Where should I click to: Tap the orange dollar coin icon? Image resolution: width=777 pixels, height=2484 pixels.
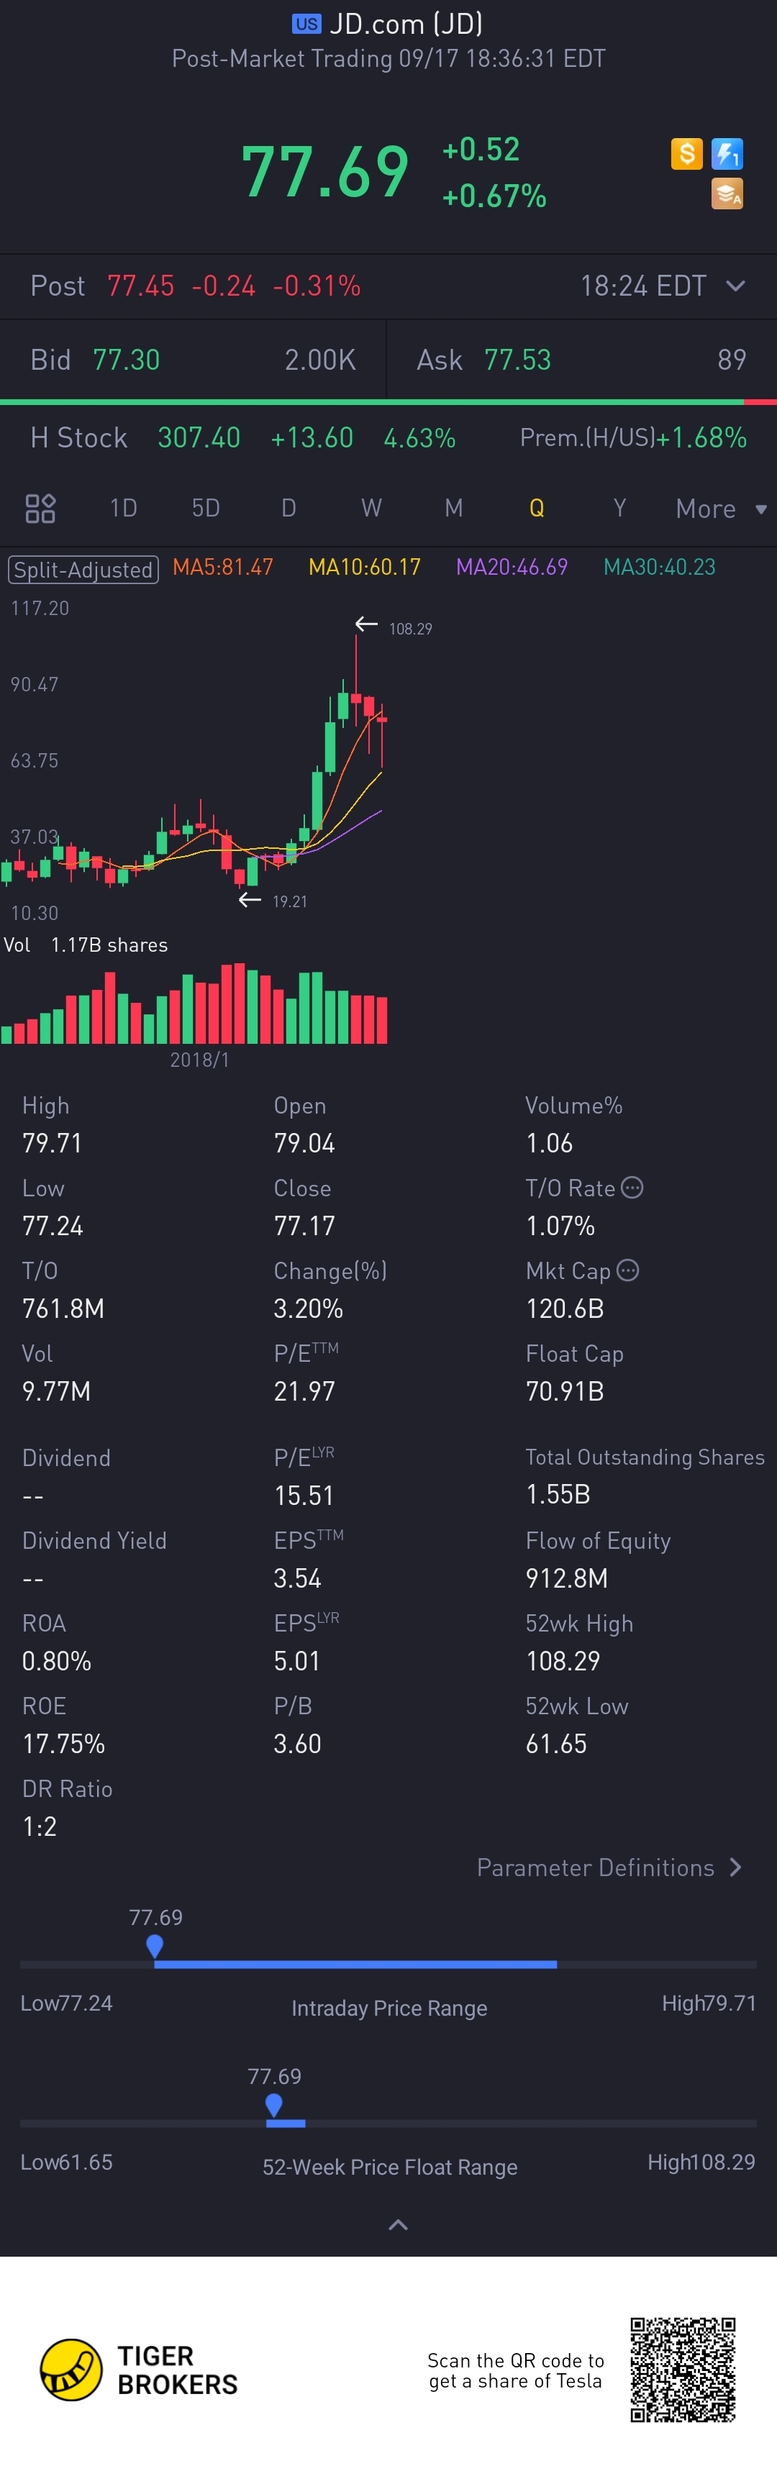pyautogui.click(x=686, y=153)
